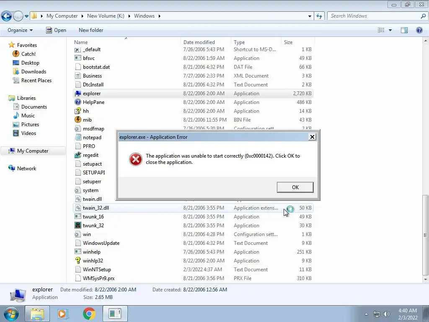Image resolution: width=429 pixels, height=322 pixels.
Task: Launch Windows Media Player from taskbar
Action: (x=63, y=314)
